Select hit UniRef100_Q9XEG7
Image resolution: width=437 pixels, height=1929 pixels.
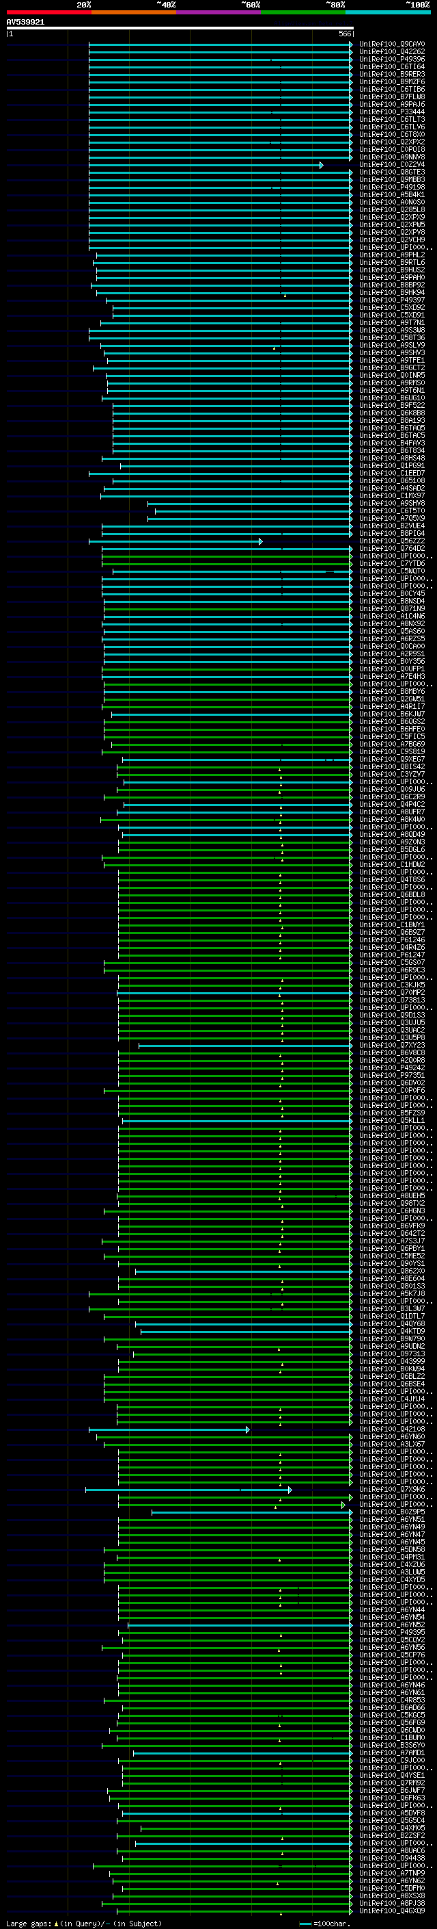point(392,760)
